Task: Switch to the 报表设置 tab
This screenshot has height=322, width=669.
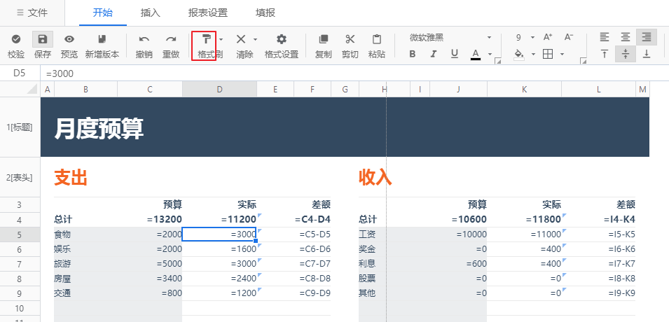Action: tap(208, 13)
